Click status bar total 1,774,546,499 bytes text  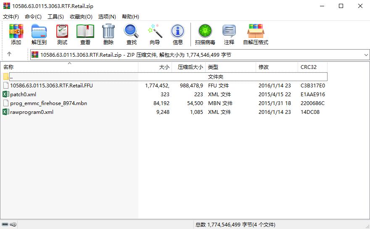coord(235,224)
